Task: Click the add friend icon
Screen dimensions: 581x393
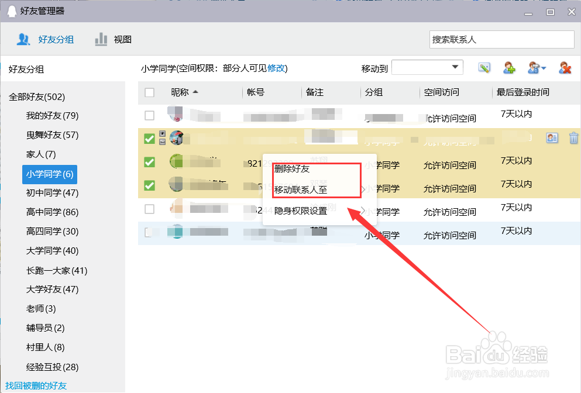Action: [509, 67]
